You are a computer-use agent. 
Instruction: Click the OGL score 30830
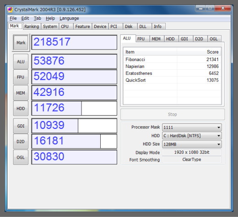pos(74,157)
